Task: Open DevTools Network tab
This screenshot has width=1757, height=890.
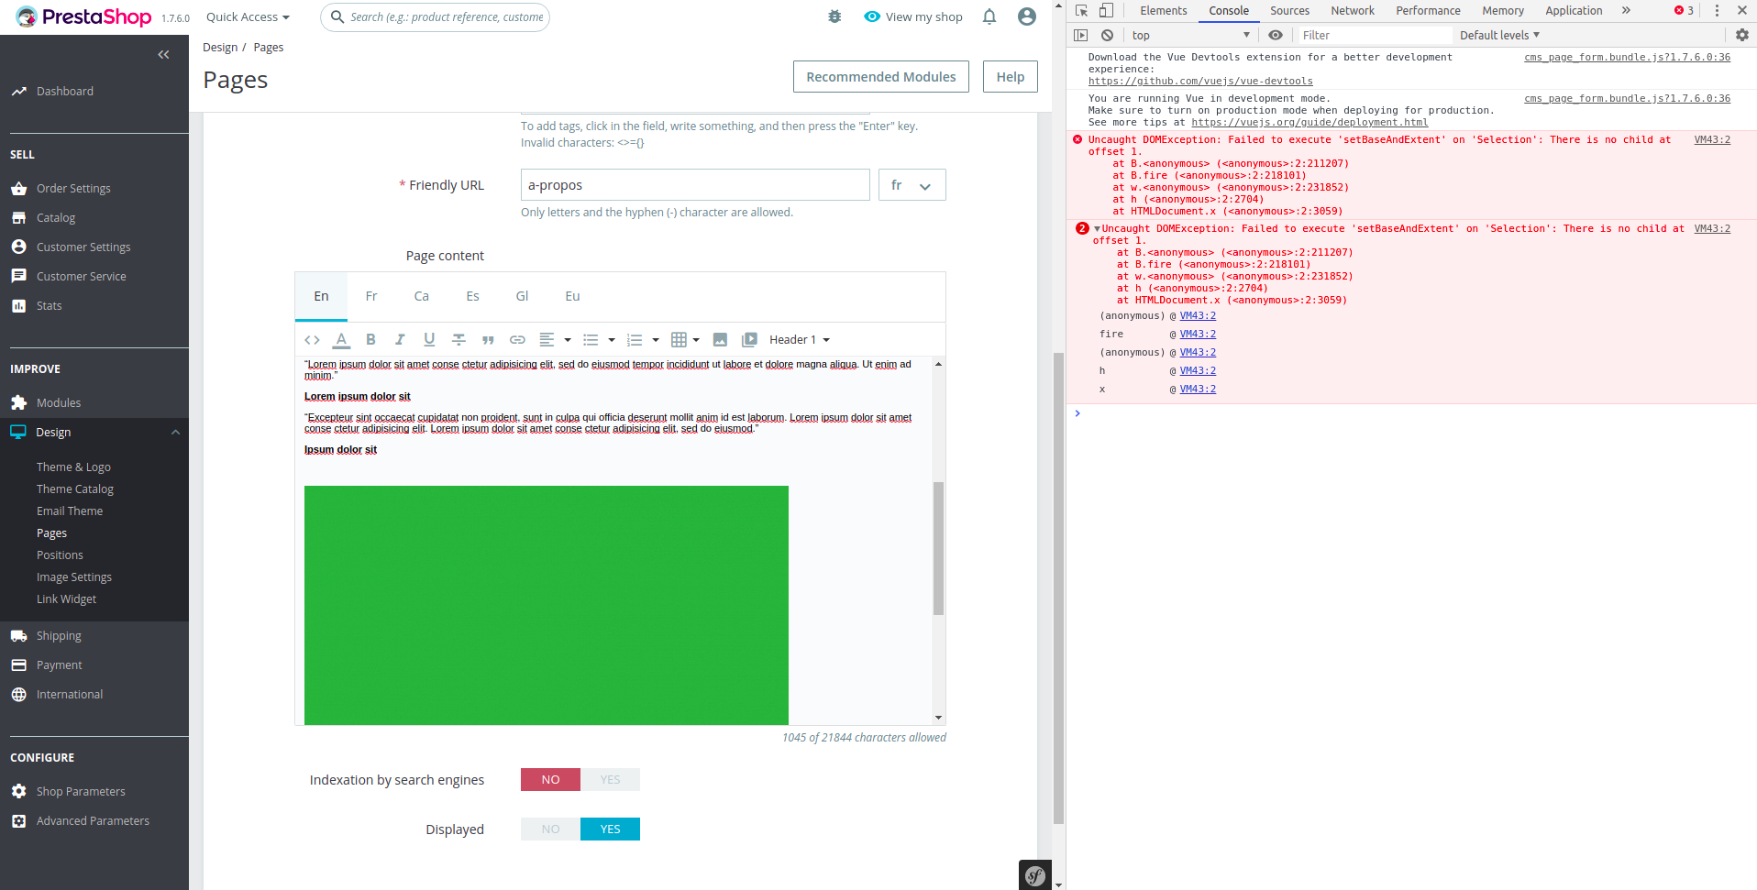Action: click(x=1353, y=10)
